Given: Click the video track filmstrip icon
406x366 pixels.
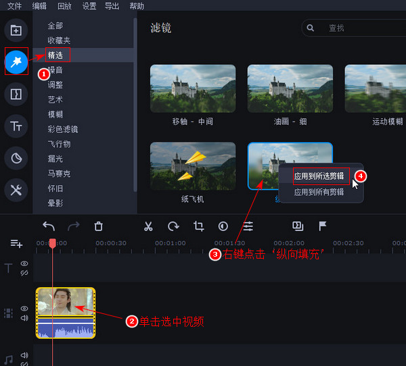Looking at the screenshot, I should click(8, 313).
